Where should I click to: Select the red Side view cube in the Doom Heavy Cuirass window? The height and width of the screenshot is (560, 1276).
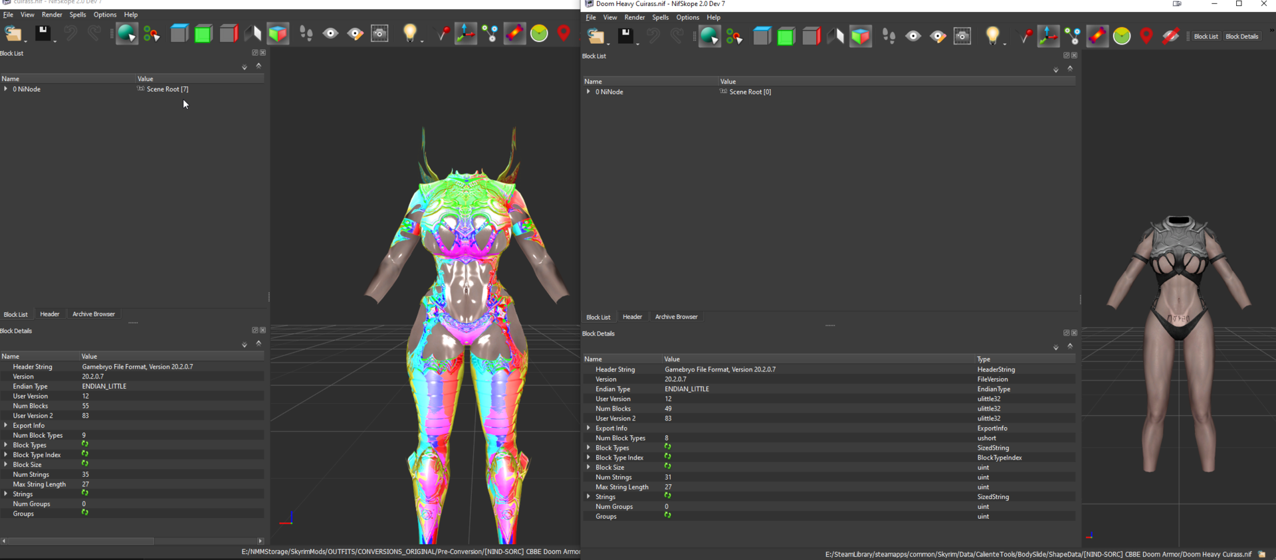811,36
